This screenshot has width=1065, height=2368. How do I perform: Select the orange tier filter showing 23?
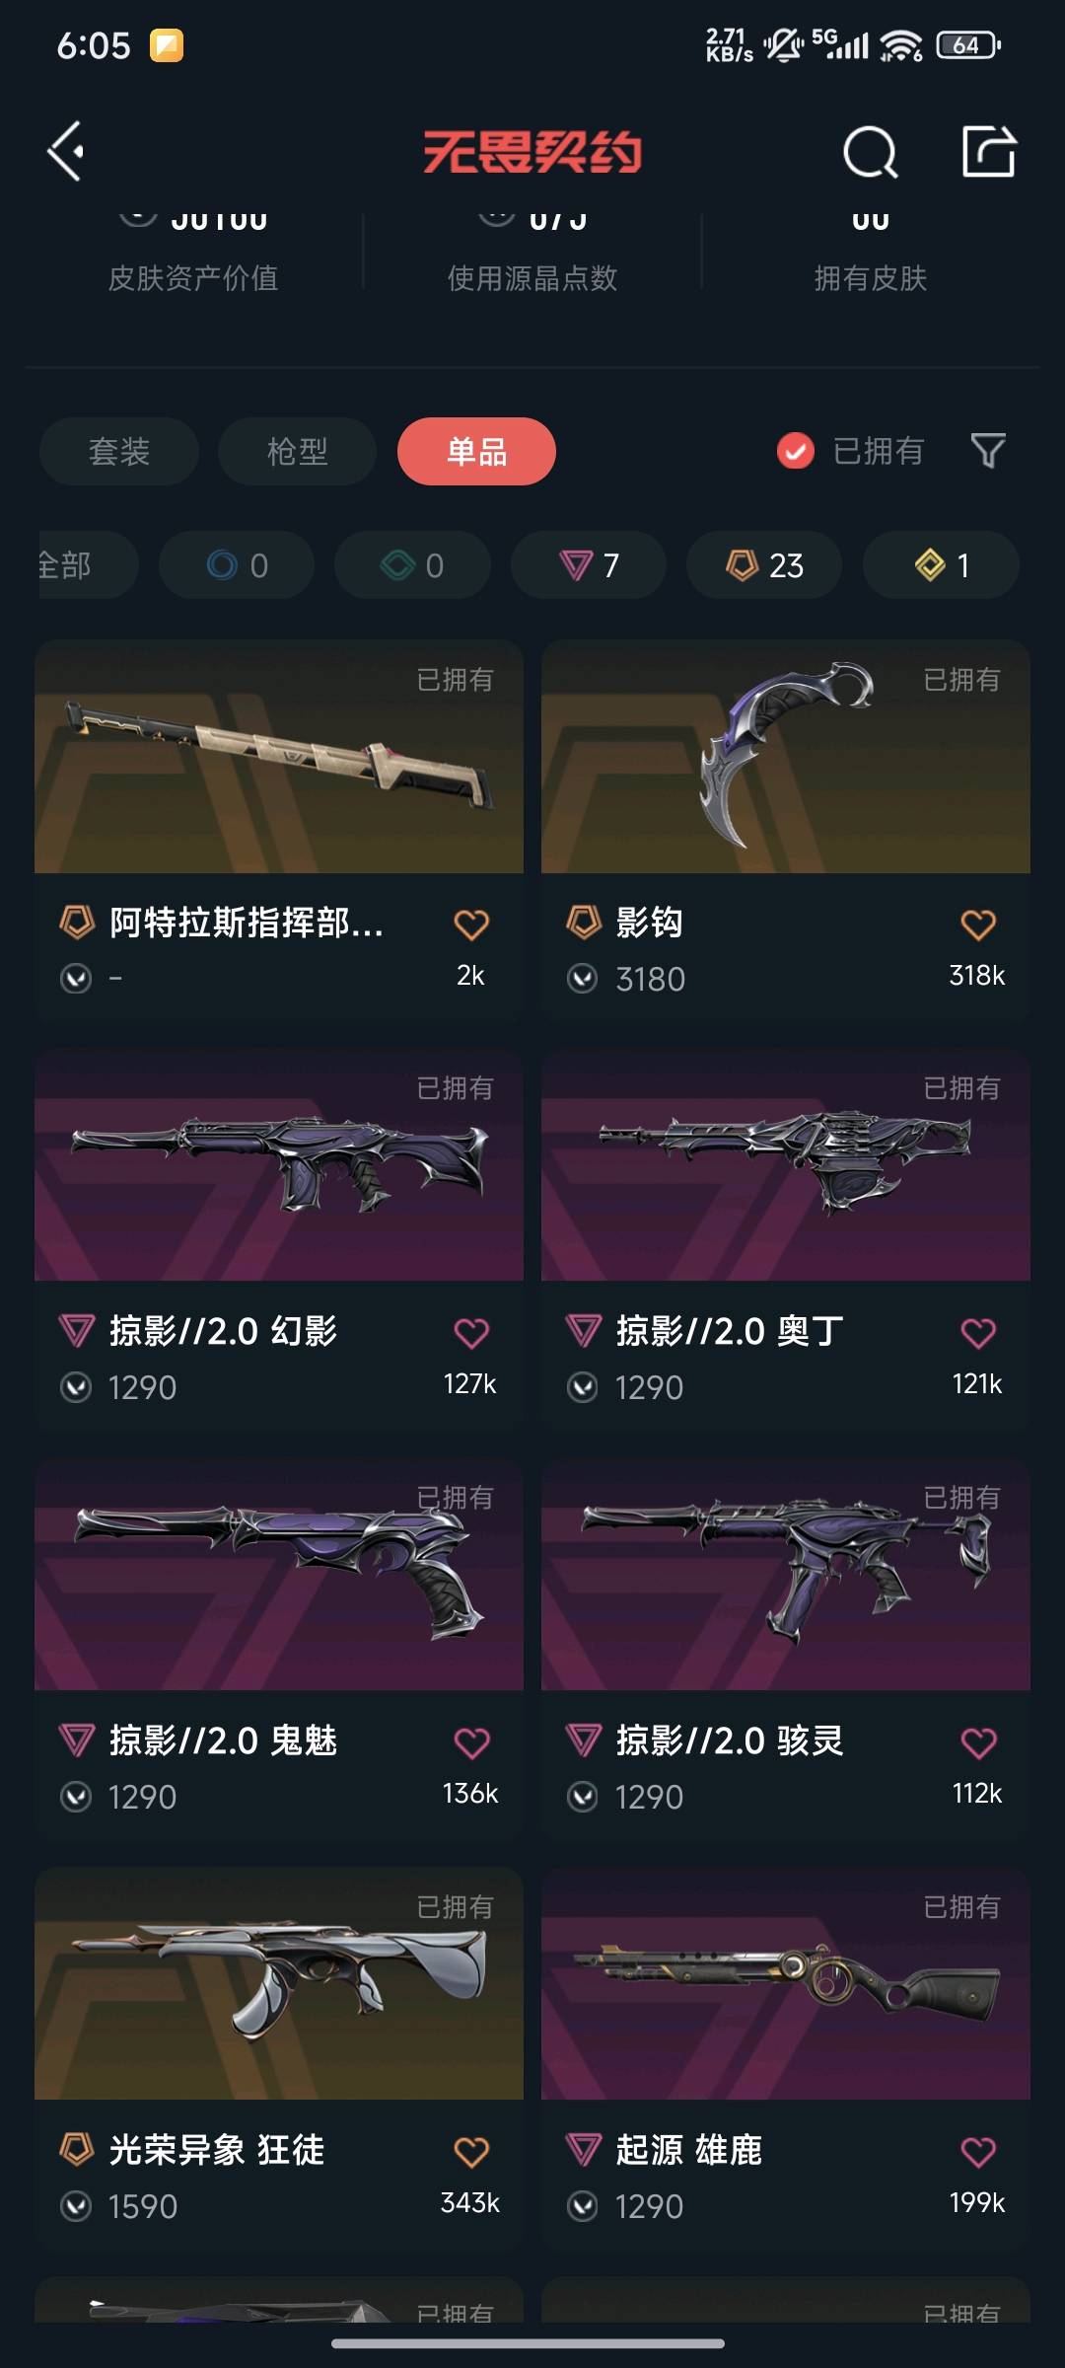pyautogui.click(x=764, y=565)
